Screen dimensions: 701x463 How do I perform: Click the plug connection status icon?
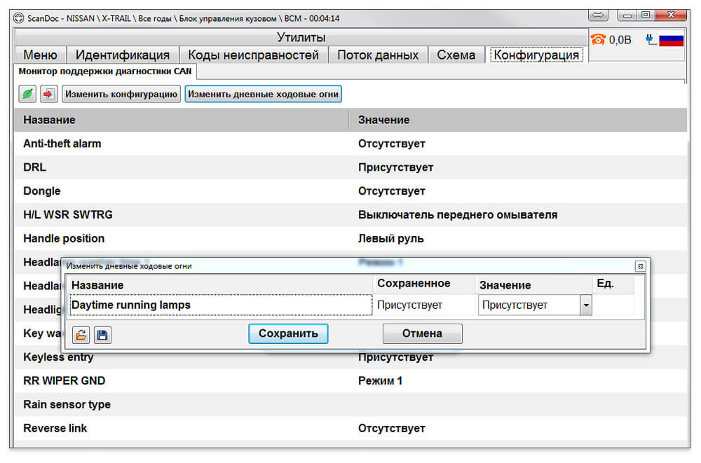650,40
